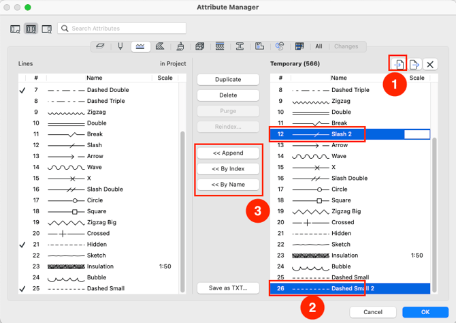
Task: Sort the Temporary list by Name header
Action: (338, 78)
